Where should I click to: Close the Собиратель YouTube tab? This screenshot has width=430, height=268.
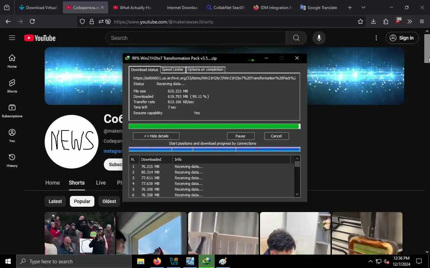click(102, 7)
